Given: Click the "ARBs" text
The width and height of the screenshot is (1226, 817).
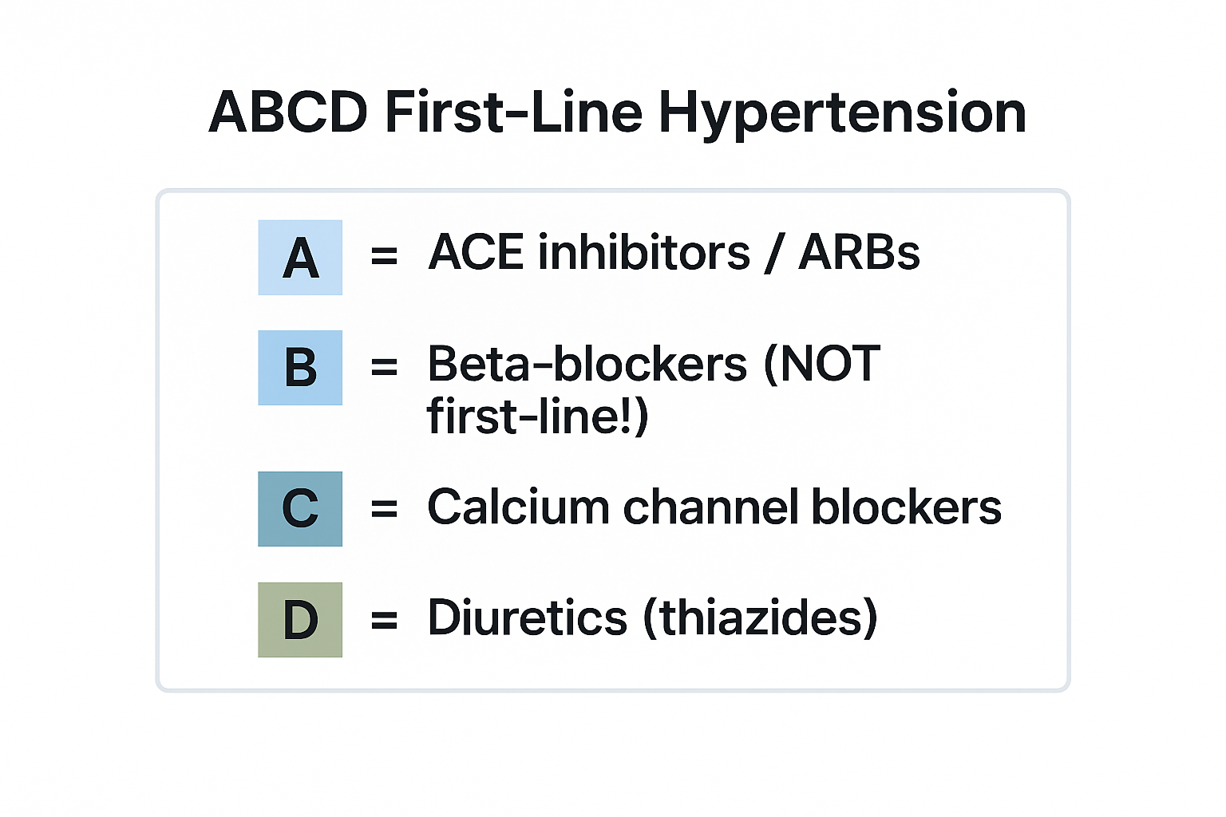Looking at the screenshot, I should 859,252.
